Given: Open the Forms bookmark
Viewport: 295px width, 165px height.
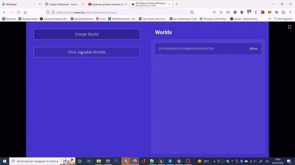Looking at the screenshot, I should pos(101,19).
